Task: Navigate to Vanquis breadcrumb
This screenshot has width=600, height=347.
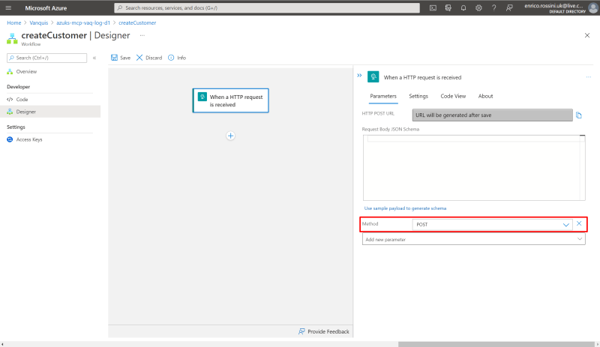Action: [39, 22]
